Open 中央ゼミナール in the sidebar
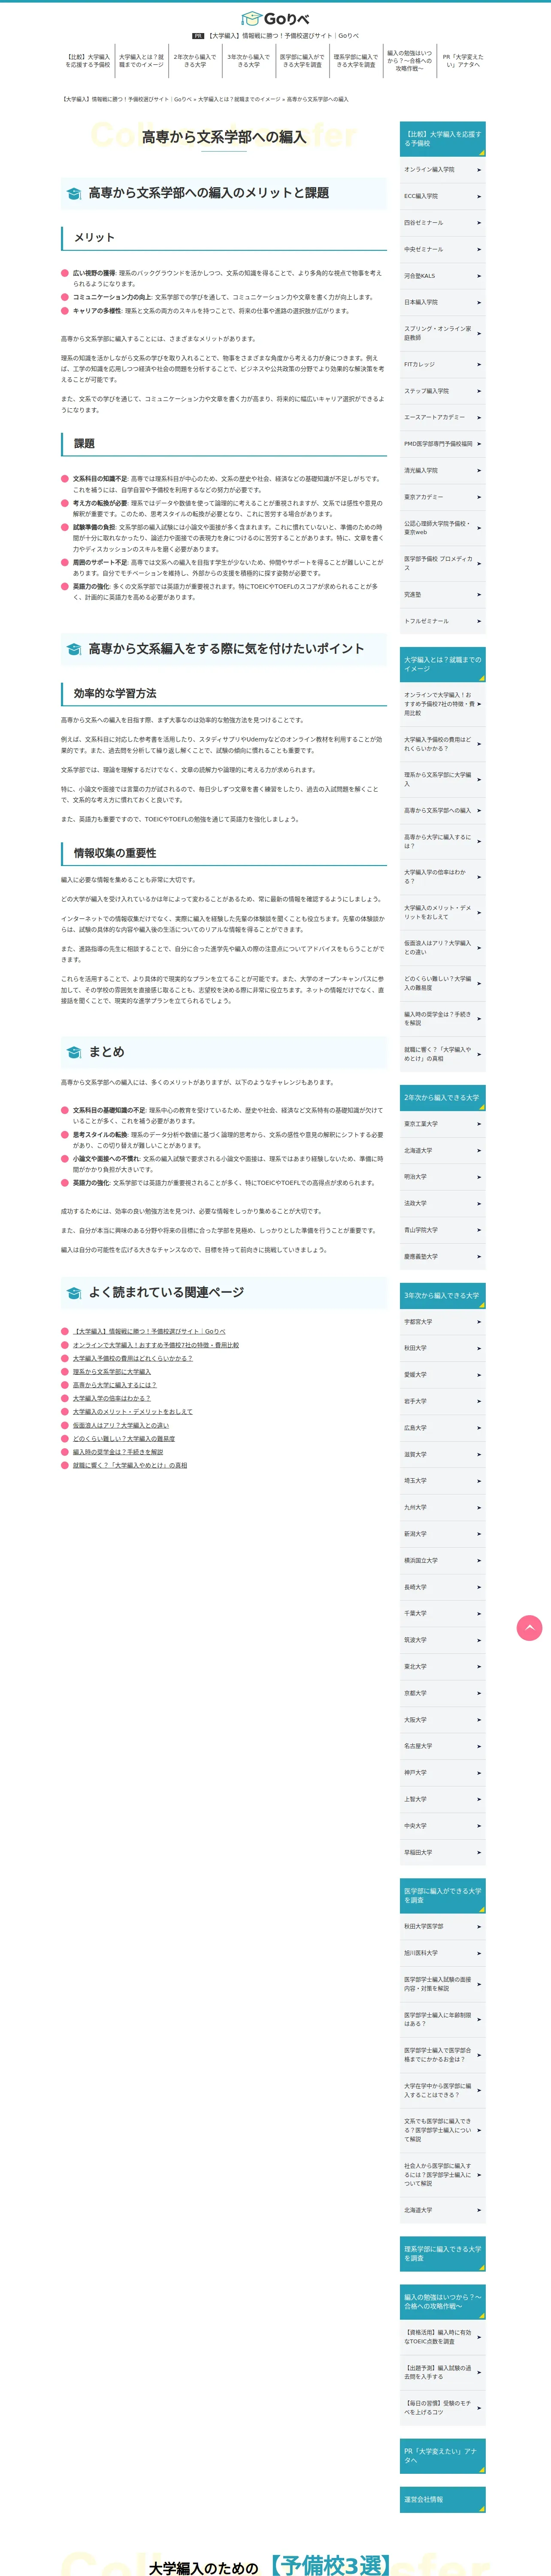551x2576 pixels. pyautogui.click(x=442, y=249)
